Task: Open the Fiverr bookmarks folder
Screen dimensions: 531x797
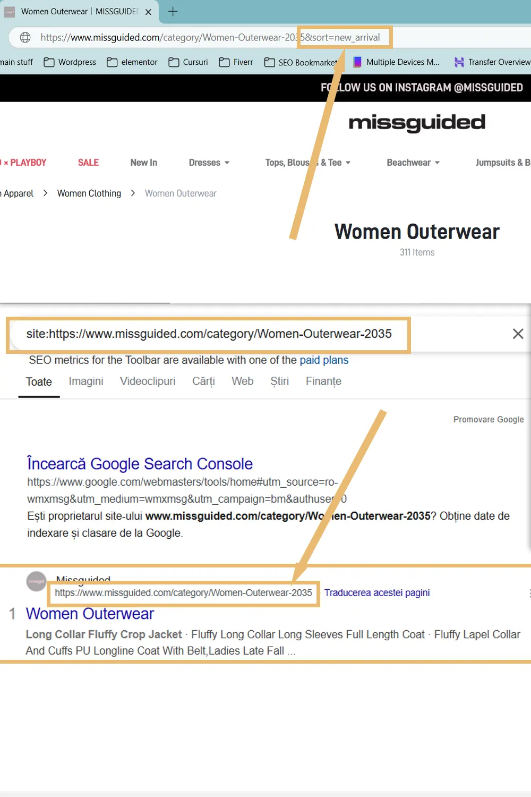Action: click(236, 62)
